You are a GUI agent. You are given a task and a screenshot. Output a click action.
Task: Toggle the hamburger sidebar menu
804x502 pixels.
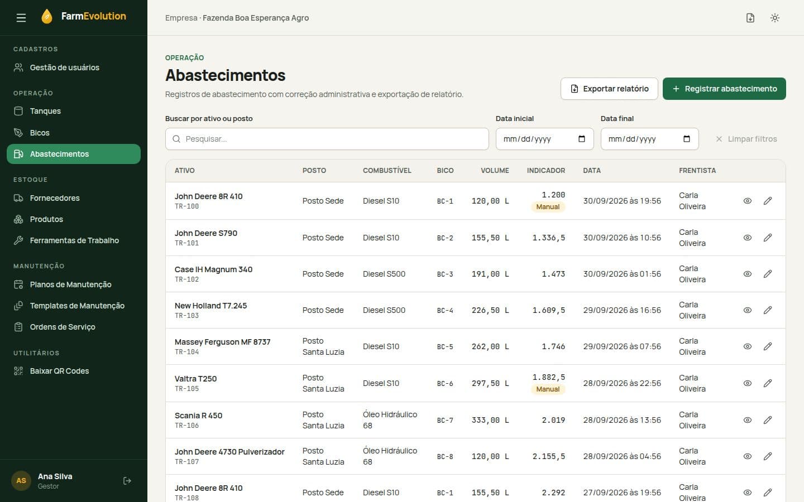pyautogui.click(x=21, y=18)
